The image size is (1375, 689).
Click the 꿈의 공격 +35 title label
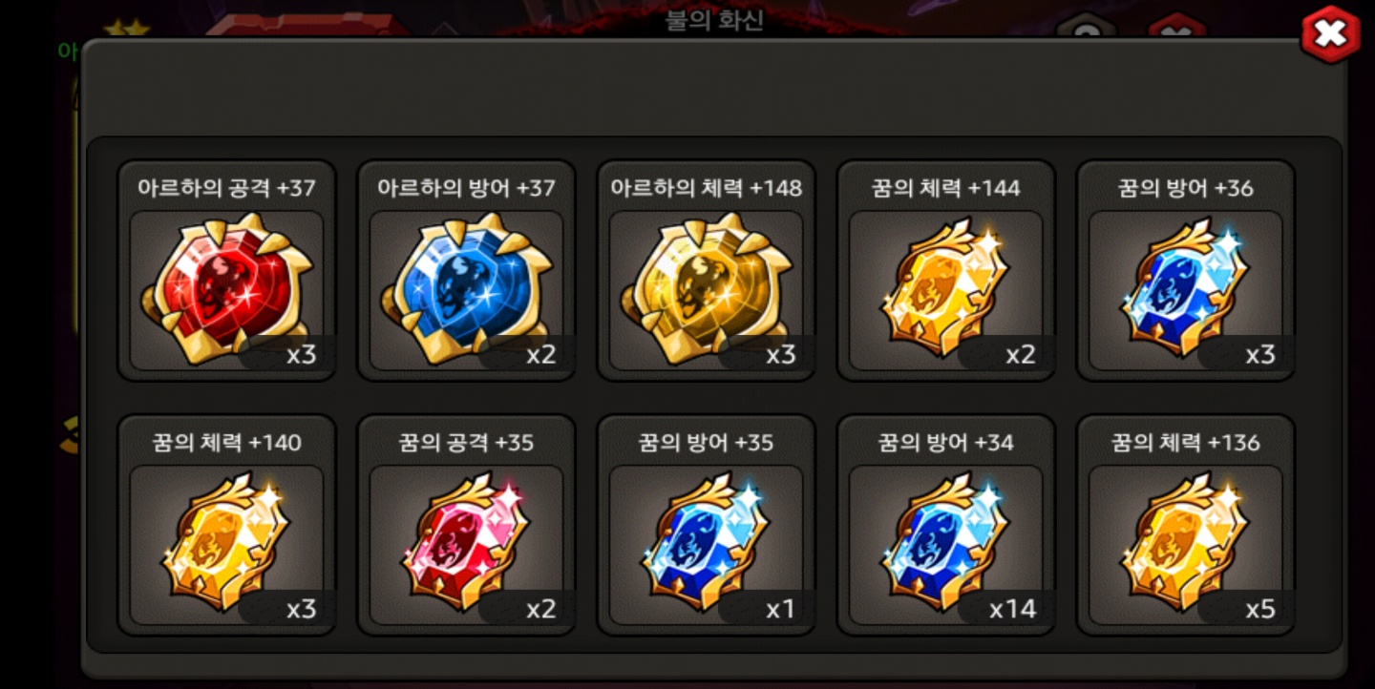pos(466,443)
